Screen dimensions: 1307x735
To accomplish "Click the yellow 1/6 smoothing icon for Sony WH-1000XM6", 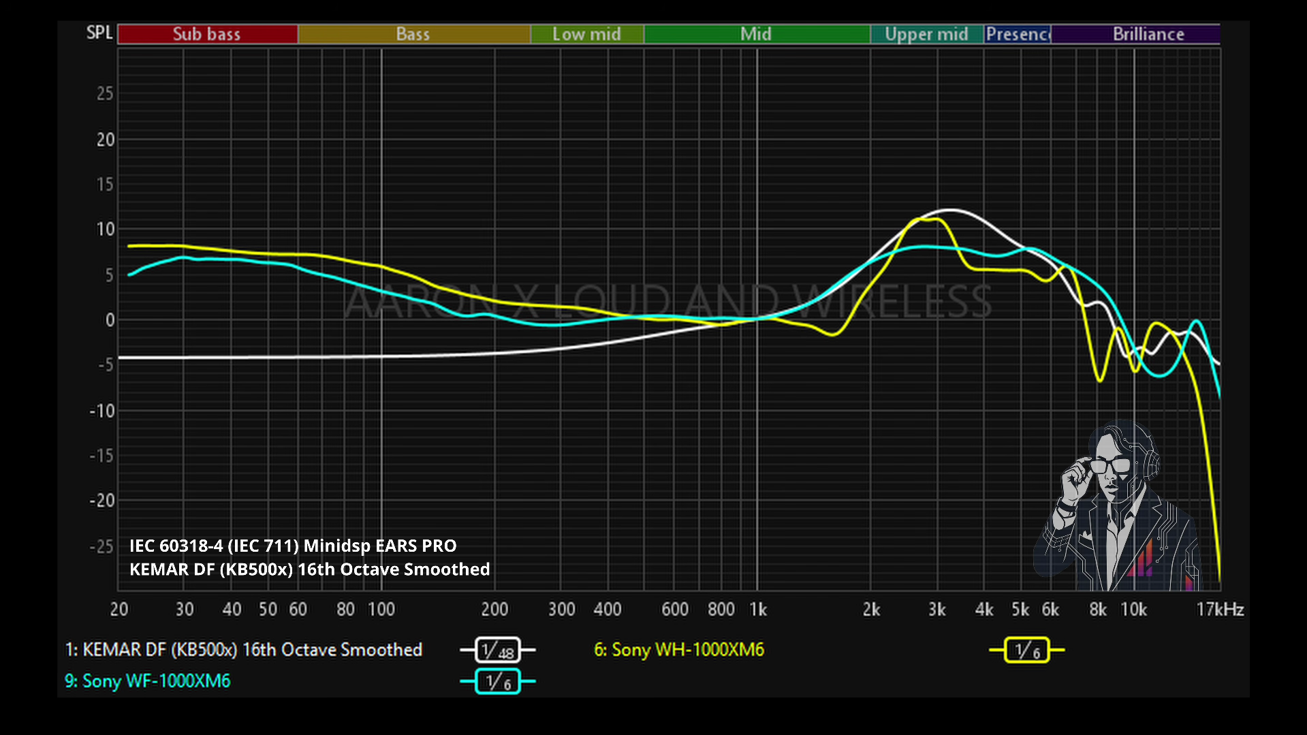I will pos(1027,650).
